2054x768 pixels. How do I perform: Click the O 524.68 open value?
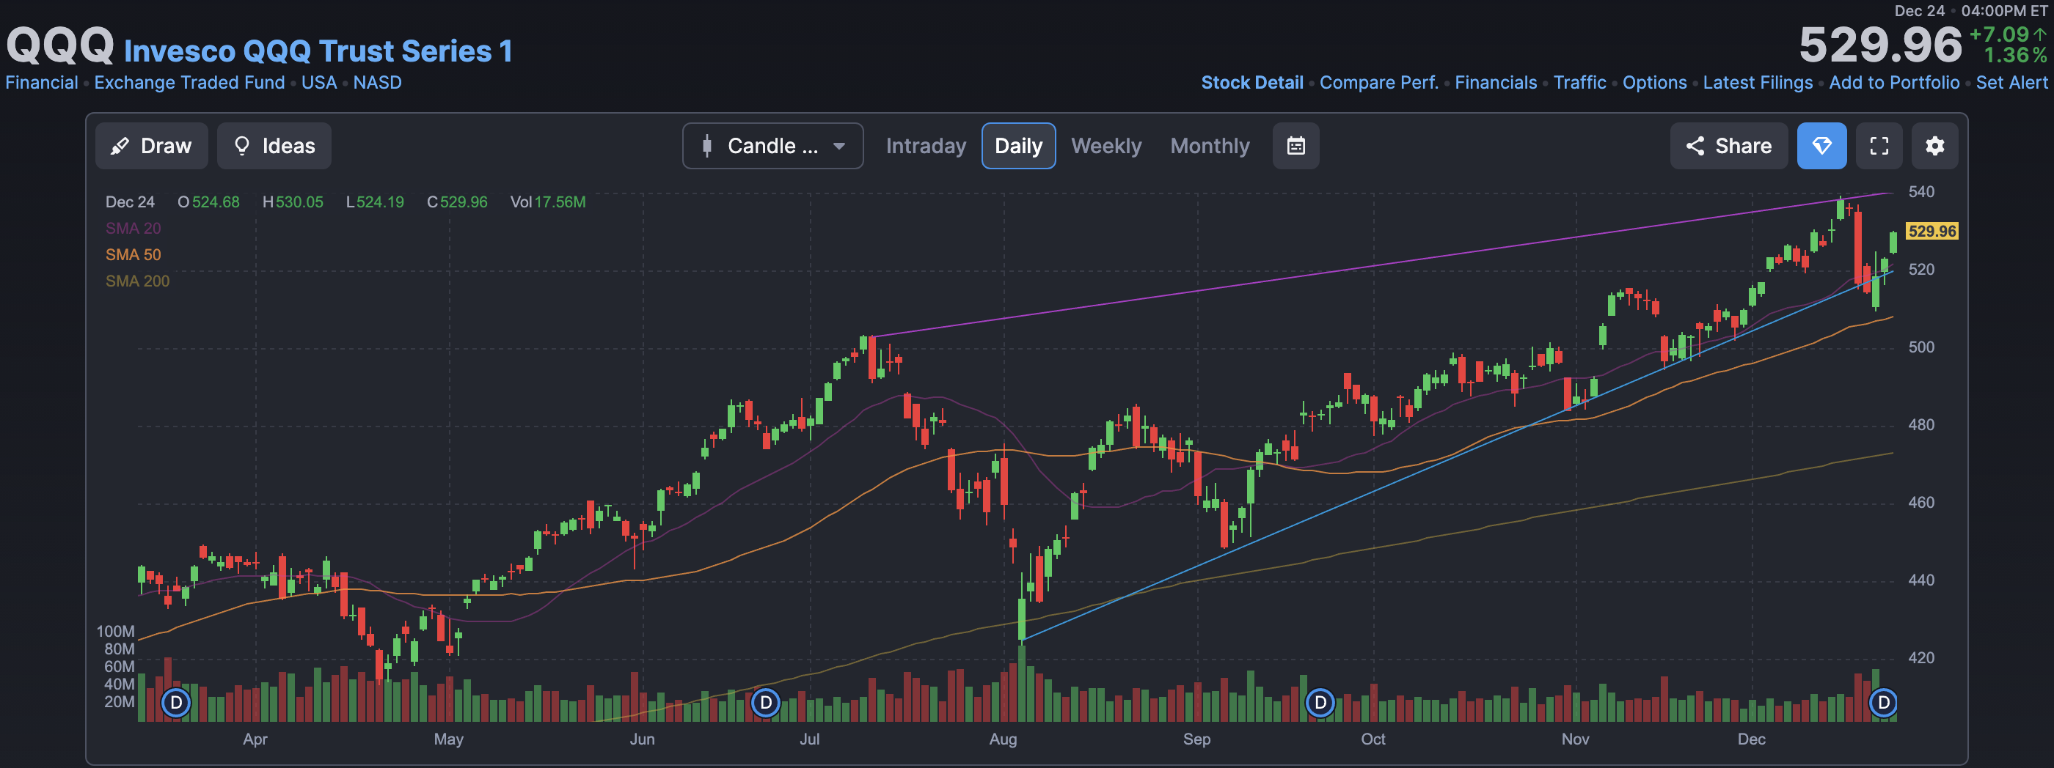tap(208, 202)
